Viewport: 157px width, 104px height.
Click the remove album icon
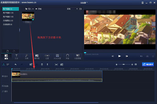click(14, 51)
